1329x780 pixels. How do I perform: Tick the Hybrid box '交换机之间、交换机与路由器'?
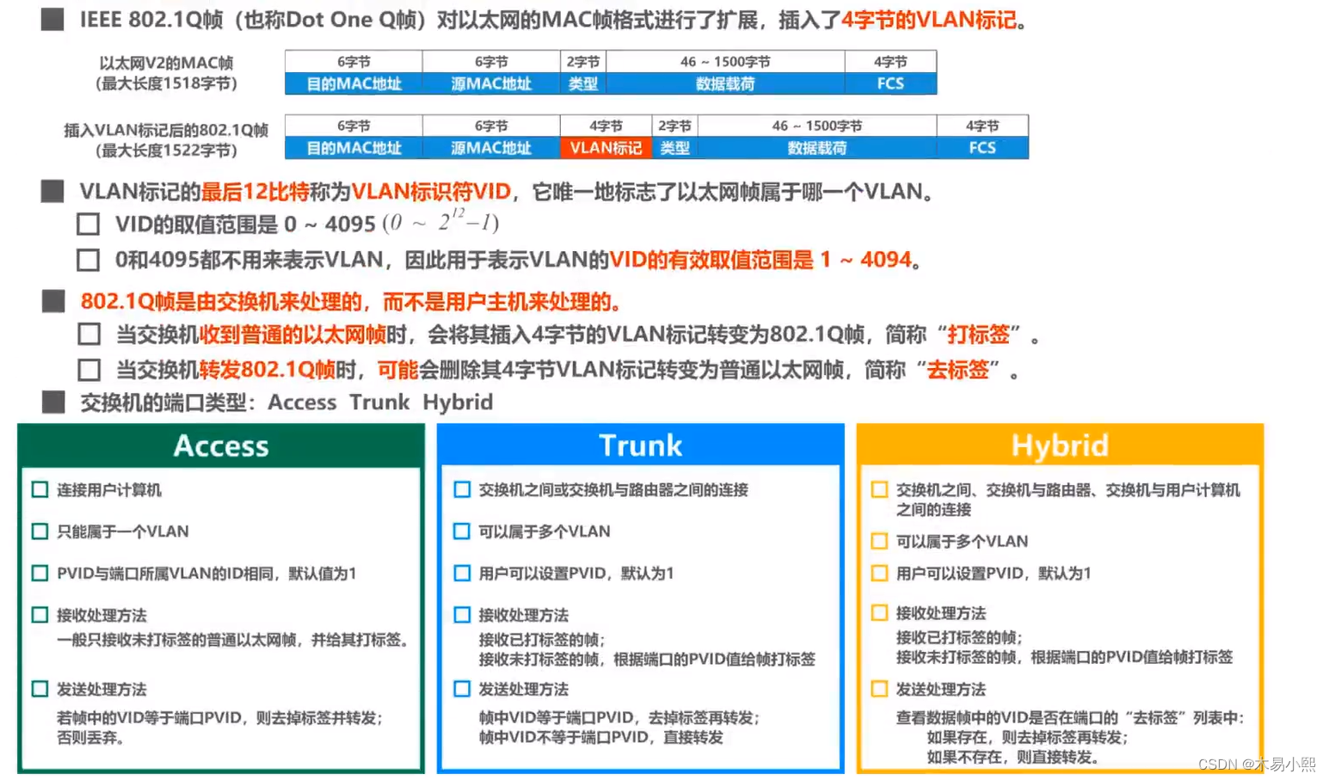click(879, 489)
